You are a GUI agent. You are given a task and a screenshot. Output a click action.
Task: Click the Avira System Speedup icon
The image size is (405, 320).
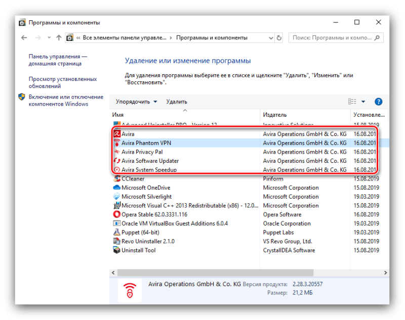(x=117, y=169)
